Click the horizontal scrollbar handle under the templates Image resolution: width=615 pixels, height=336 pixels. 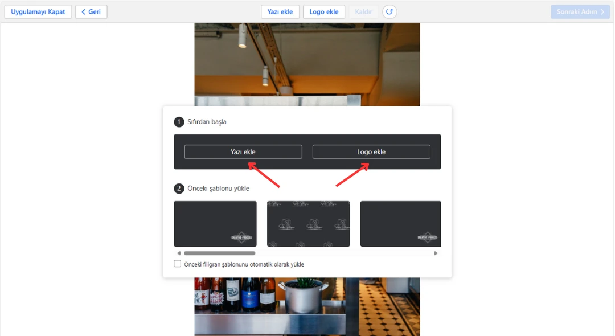[x=219, y=253]
